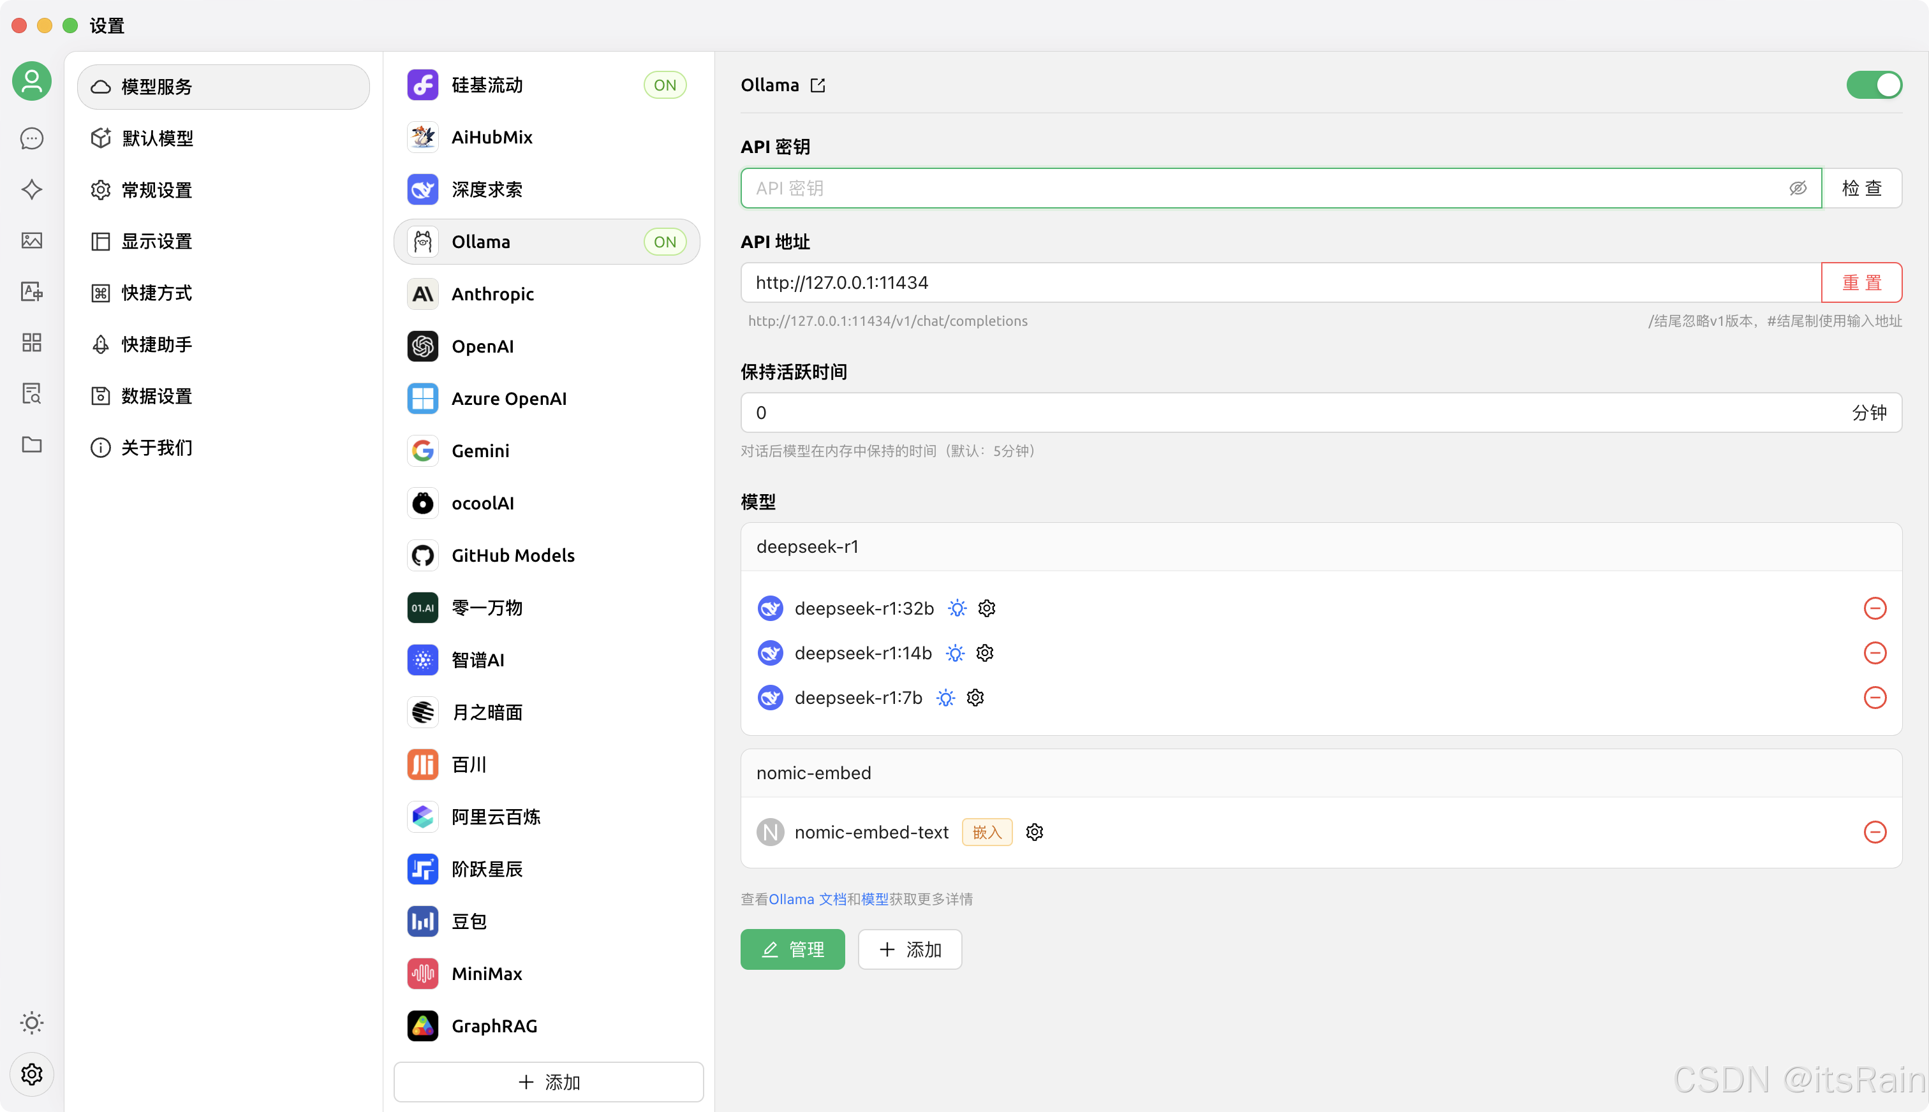This screenshot has height=1112, width=1929.
Task: Click the deepseek-r1:32b model logo
Action: click(770, 608)
